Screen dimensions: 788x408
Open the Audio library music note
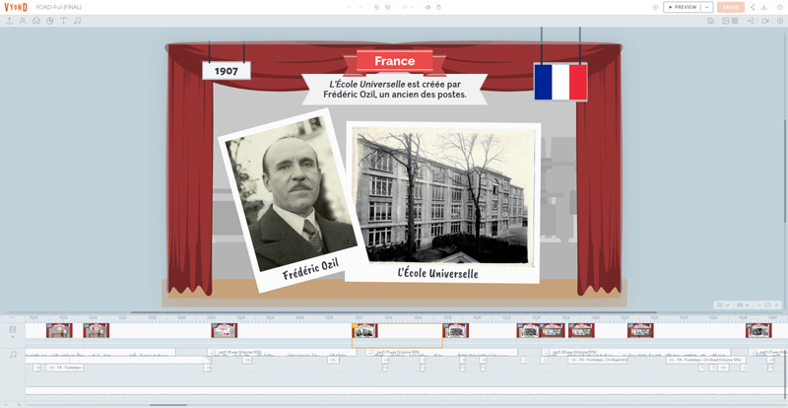[x=77, y=21]
